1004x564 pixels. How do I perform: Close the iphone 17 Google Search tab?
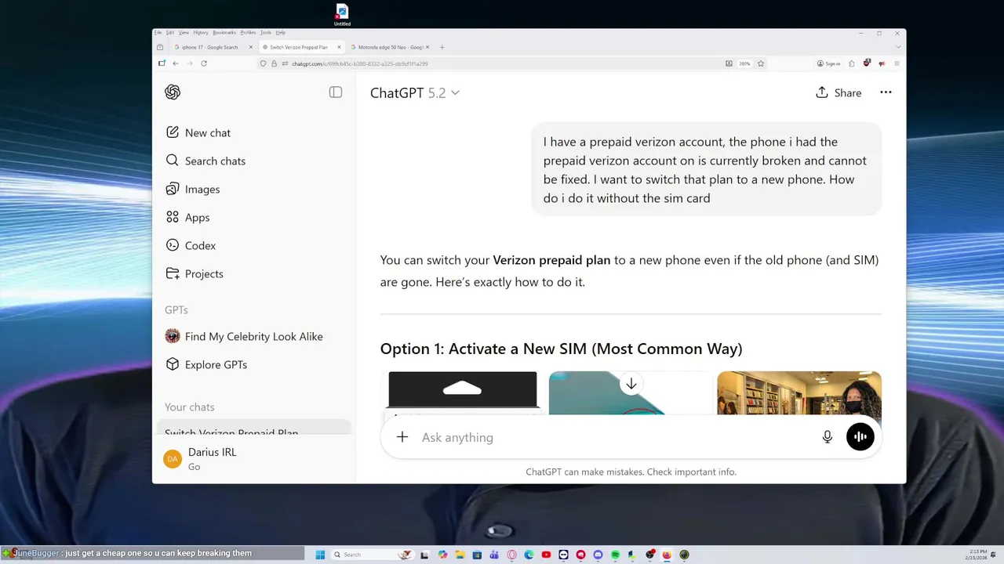click(x=251, y=47)
